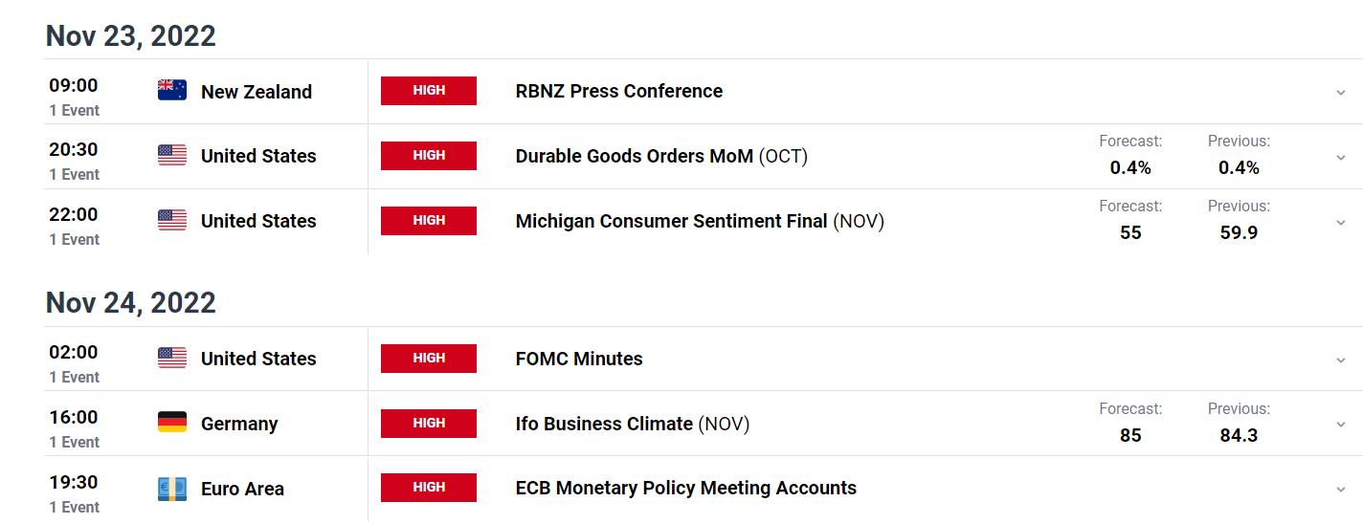Viewport: 1363px width, 524px height.
Task: Click the HIGH badge for RBNZ Press Conference
Action: pyautogui.click(x=429, y=91)
